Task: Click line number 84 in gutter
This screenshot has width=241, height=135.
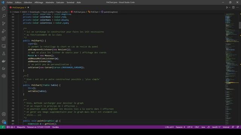Action: (13, 121)
